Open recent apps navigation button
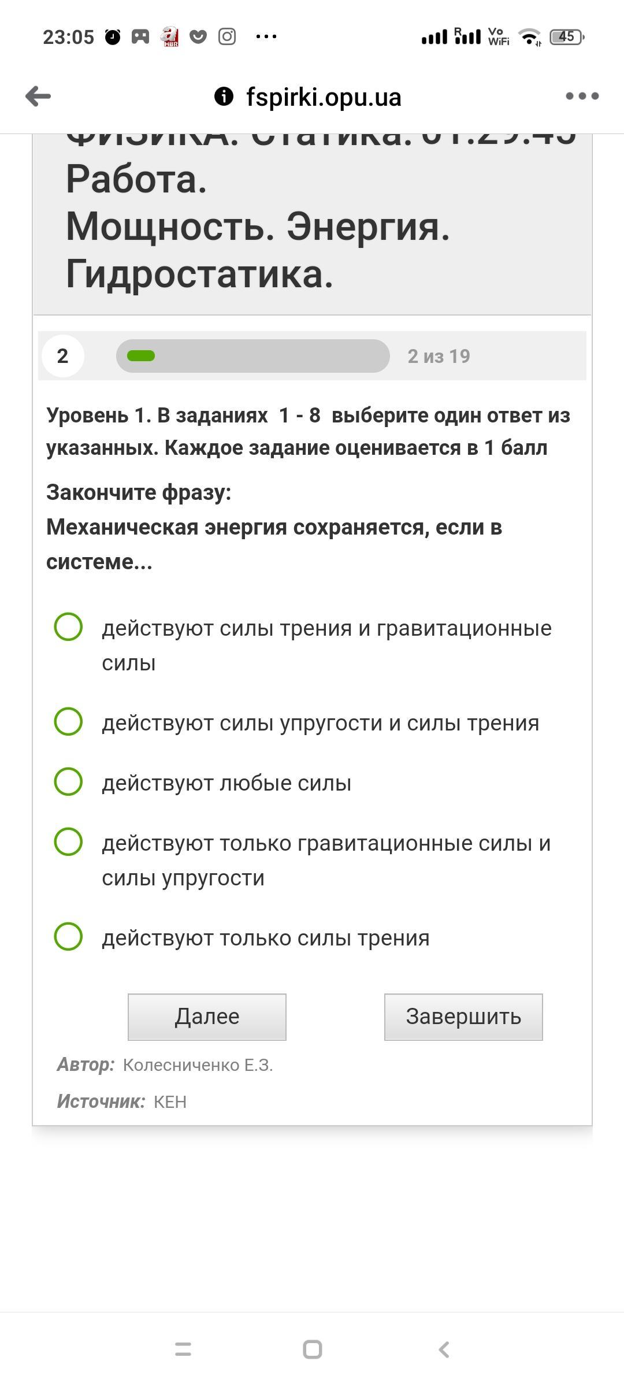This screenshot has height=1387, width=624. pyautogui.click(x=183, y=1349)
